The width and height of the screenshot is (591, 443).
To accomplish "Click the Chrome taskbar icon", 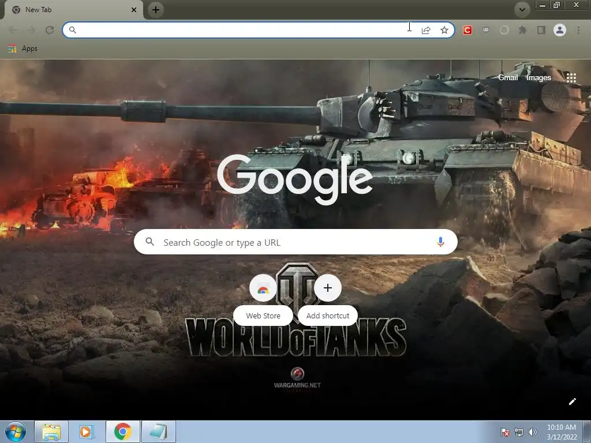I will [x=123, y=431].
